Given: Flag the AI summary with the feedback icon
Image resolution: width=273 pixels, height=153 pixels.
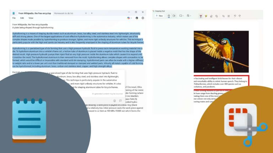Looking at the screenshot, I should point(120,101).
